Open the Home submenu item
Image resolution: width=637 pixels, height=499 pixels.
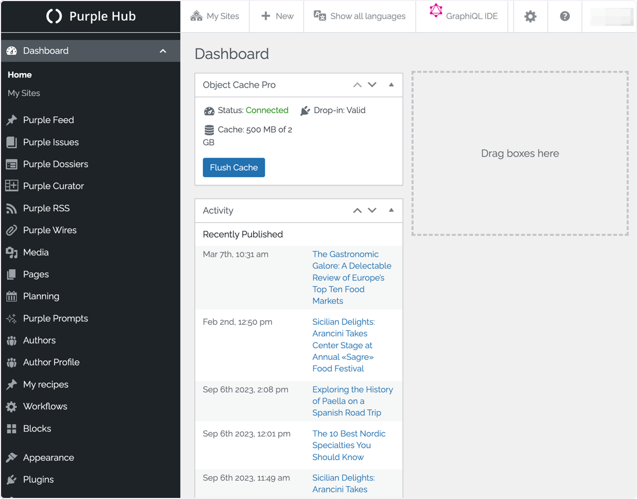pyautogui.click(x=20, y=75)
